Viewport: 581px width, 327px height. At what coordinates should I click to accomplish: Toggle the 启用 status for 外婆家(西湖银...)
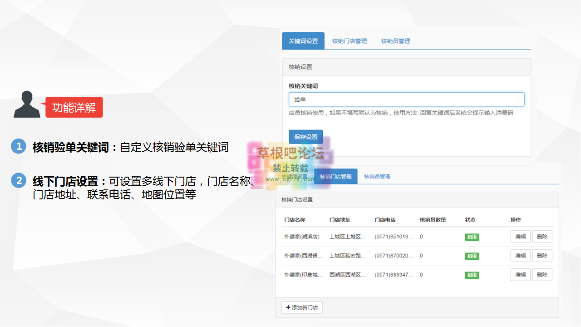[472, 256]
